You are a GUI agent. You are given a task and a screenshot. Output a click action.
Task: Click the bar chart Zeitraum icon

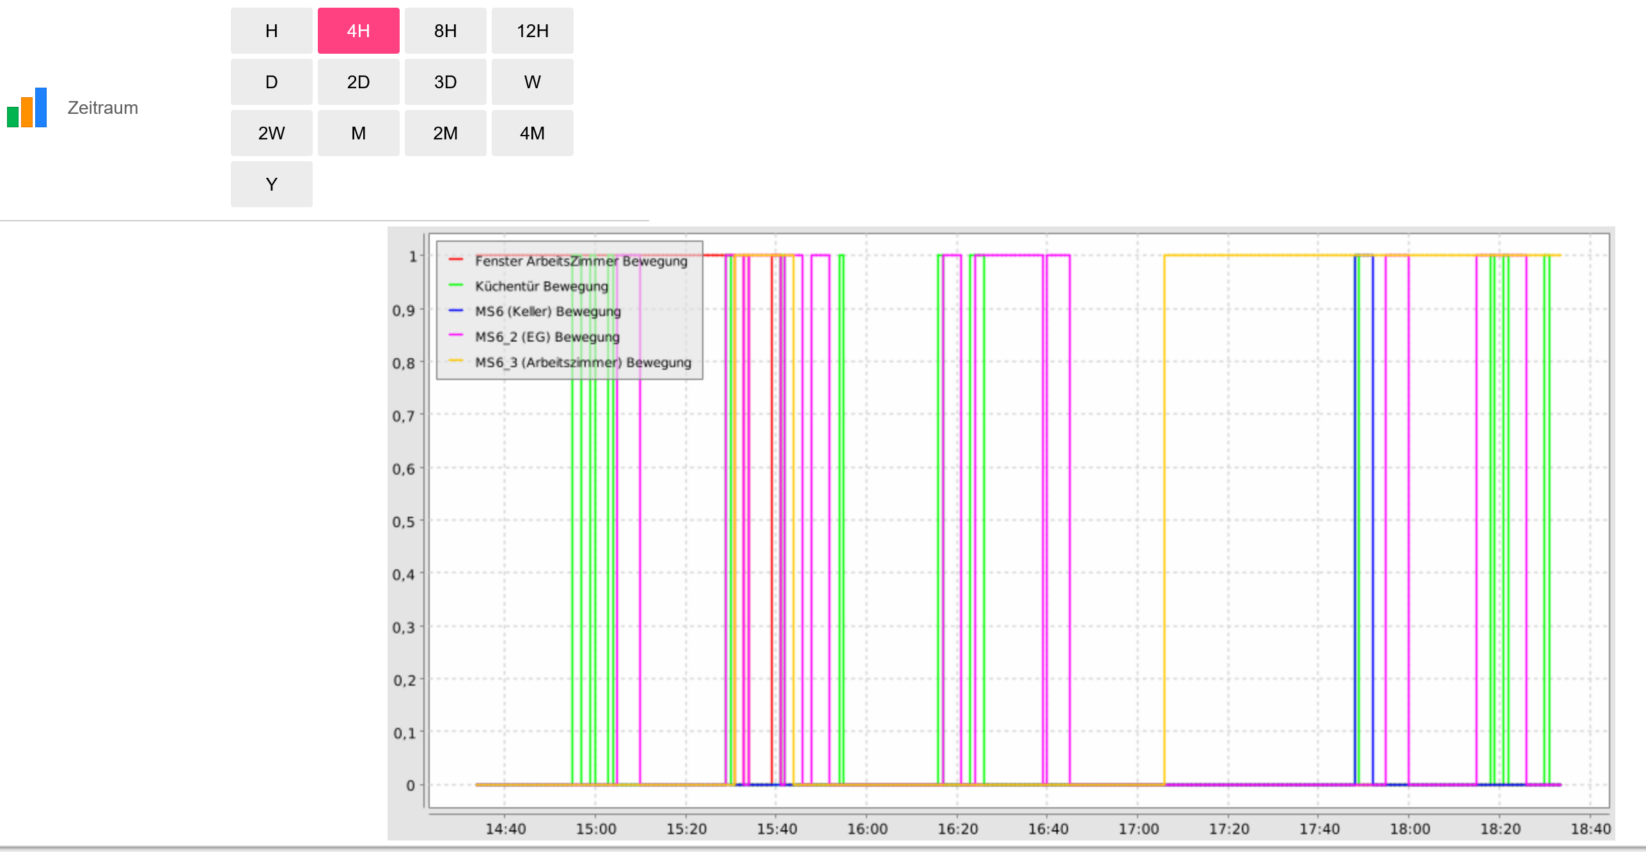coord(27,107)
